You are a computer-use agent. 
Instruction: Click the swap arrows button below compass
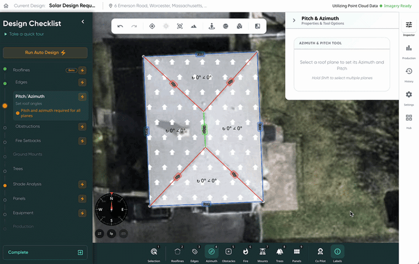click(x=99, y=234)
